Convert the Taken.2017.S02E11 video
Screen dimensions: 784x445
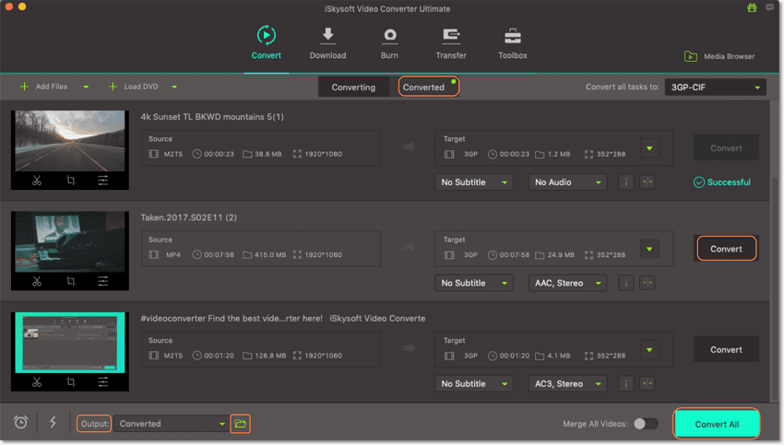(x=726, y=249)
